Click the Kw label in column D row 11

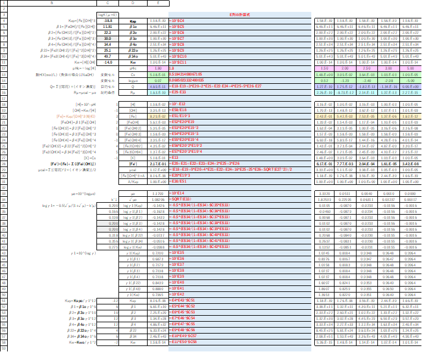click(x=133, y=62)
